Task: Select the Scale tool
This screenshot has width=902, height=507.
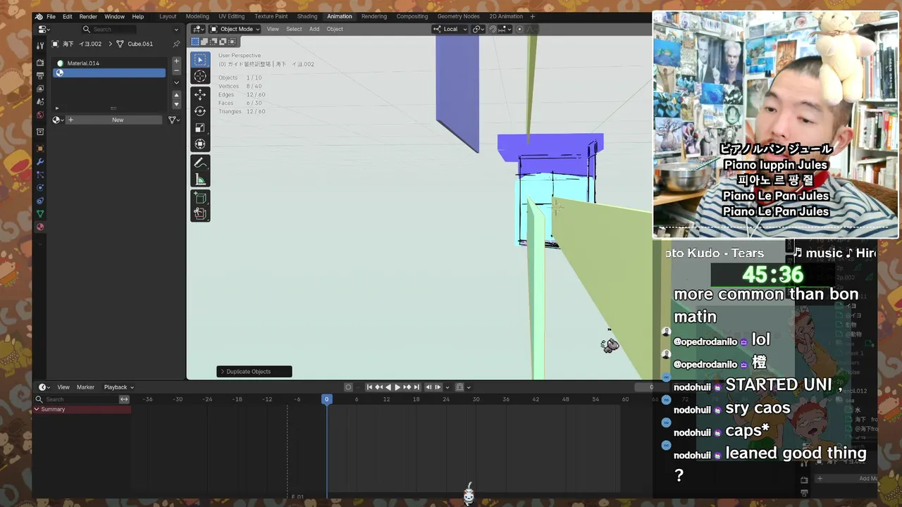Action: coord(200,127)
